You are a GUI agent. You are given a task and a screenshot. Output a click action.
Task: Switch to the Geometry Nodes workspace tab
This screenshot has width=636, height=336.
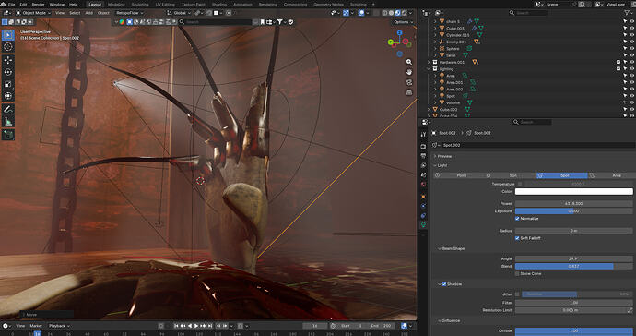[x=328, y=5]
